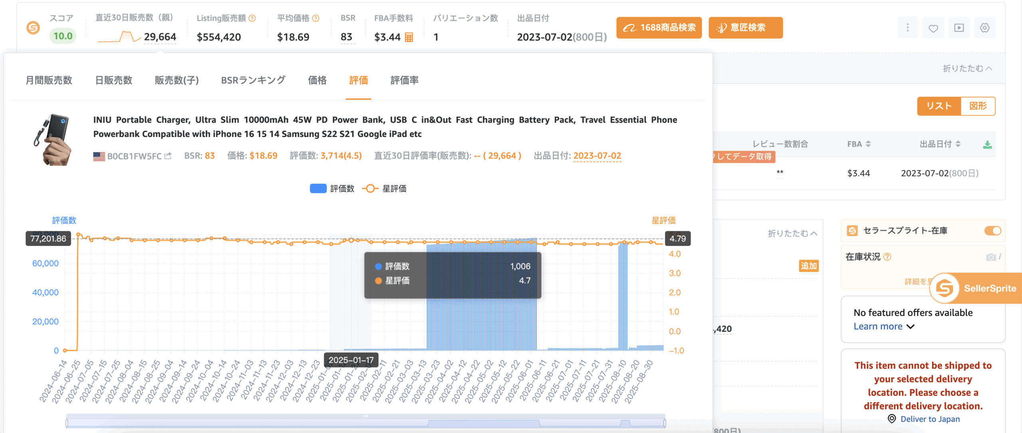Toggle the セラースプライト-在庫 switch off
The width and height of the screenshot is (1022, 433).
point(992,231)
